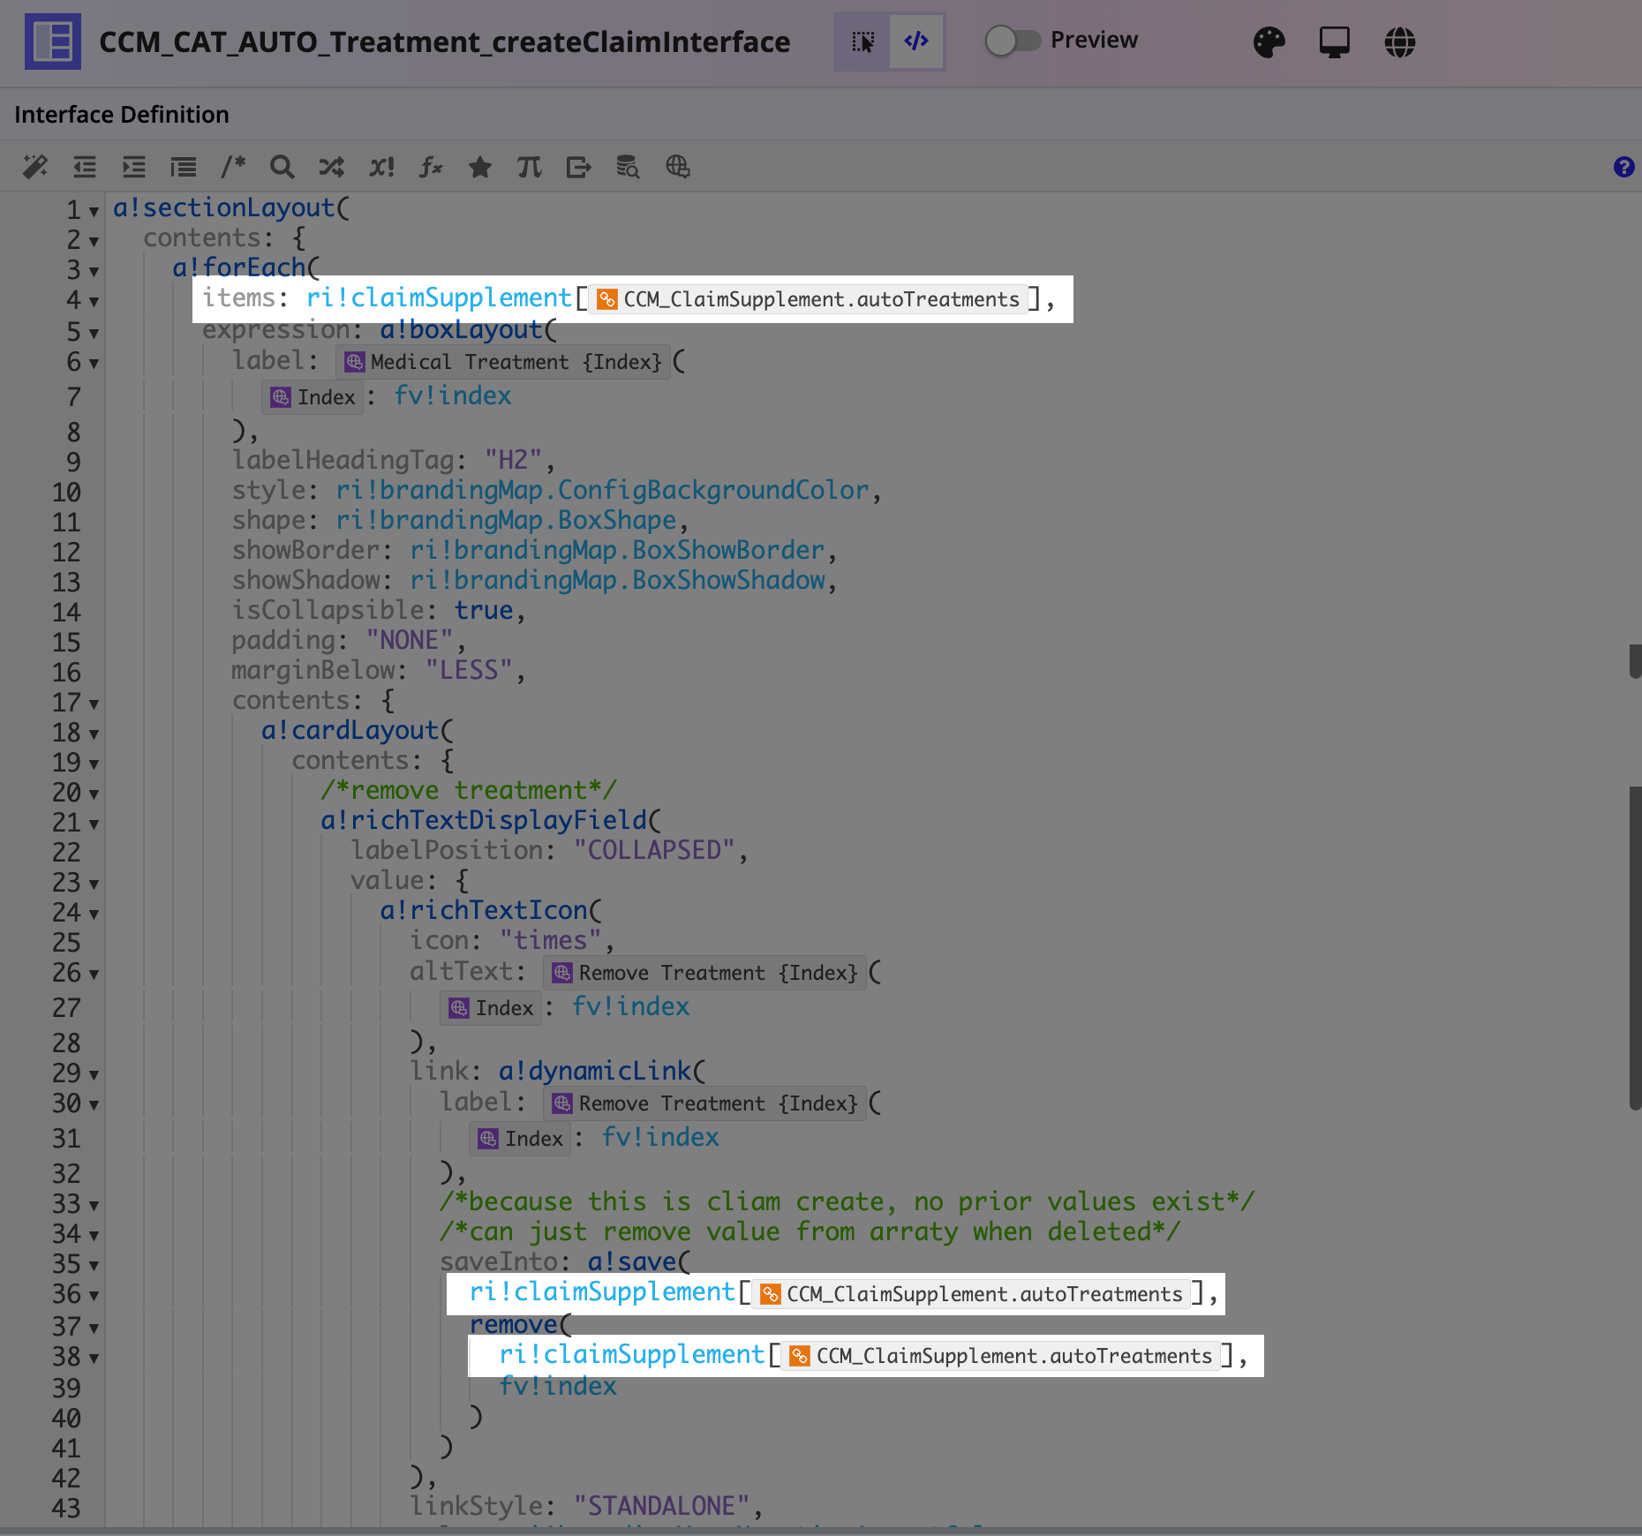1642x1536 pixels.
Task: Click the interface name title text
Action: click(445, 41)
